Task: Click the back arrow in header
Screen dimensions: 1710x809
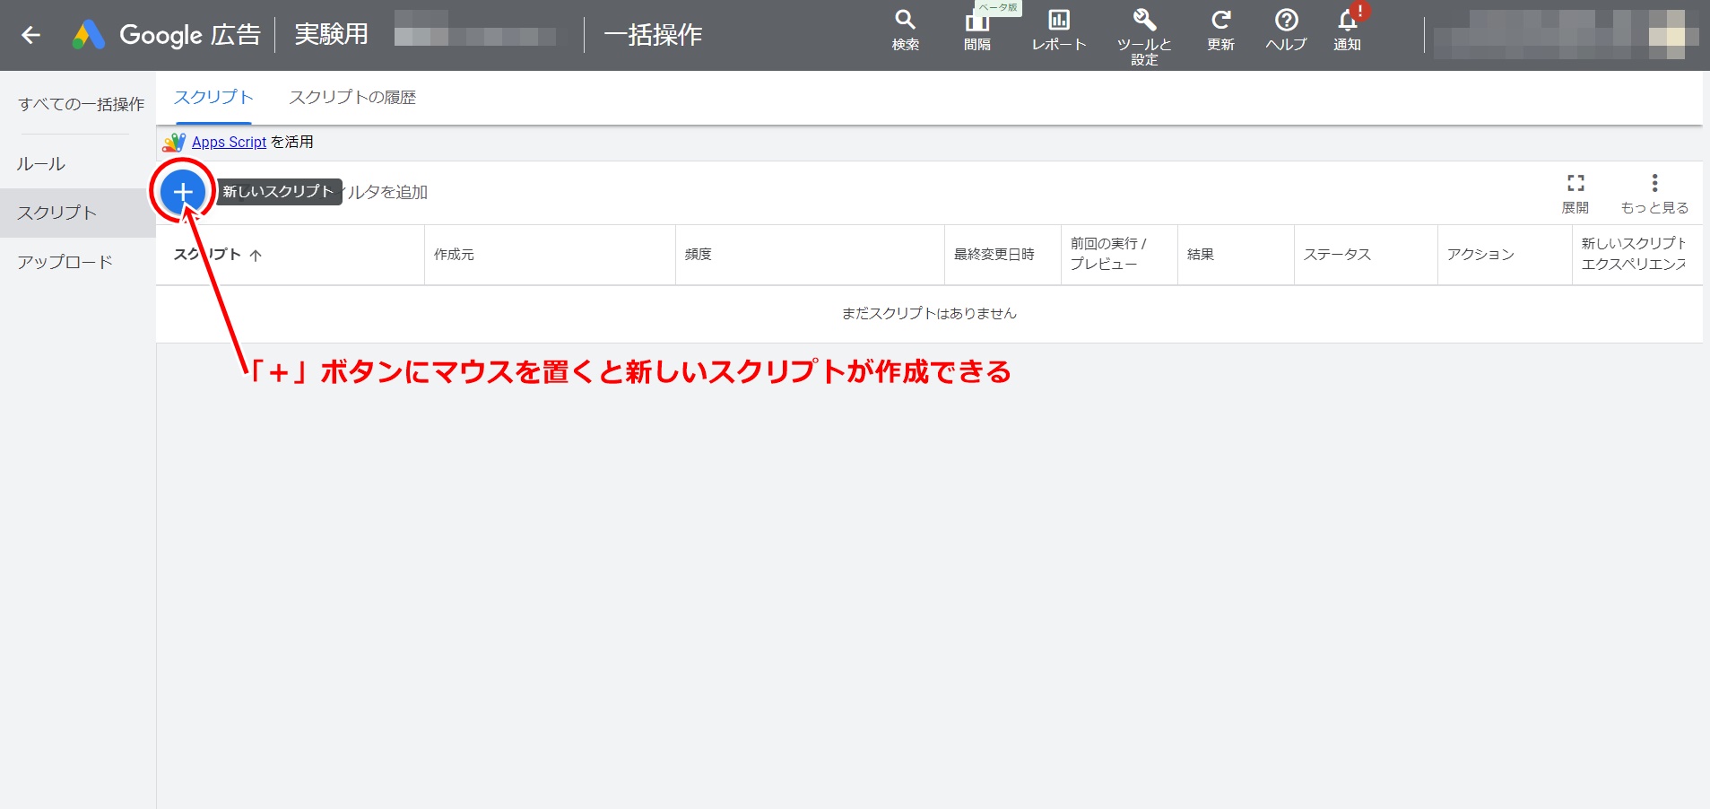Action: click(31, 35)
